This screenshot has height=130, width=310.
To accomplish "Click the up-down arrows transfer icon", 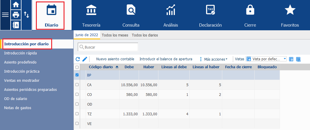I will (26, 15).
